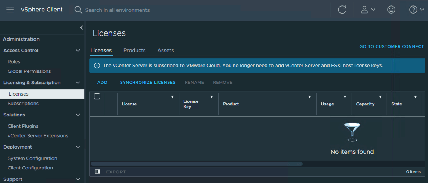The width and height of the screenshot is (428, 183).
Task: Sort by the State column header
Action: 397,104
